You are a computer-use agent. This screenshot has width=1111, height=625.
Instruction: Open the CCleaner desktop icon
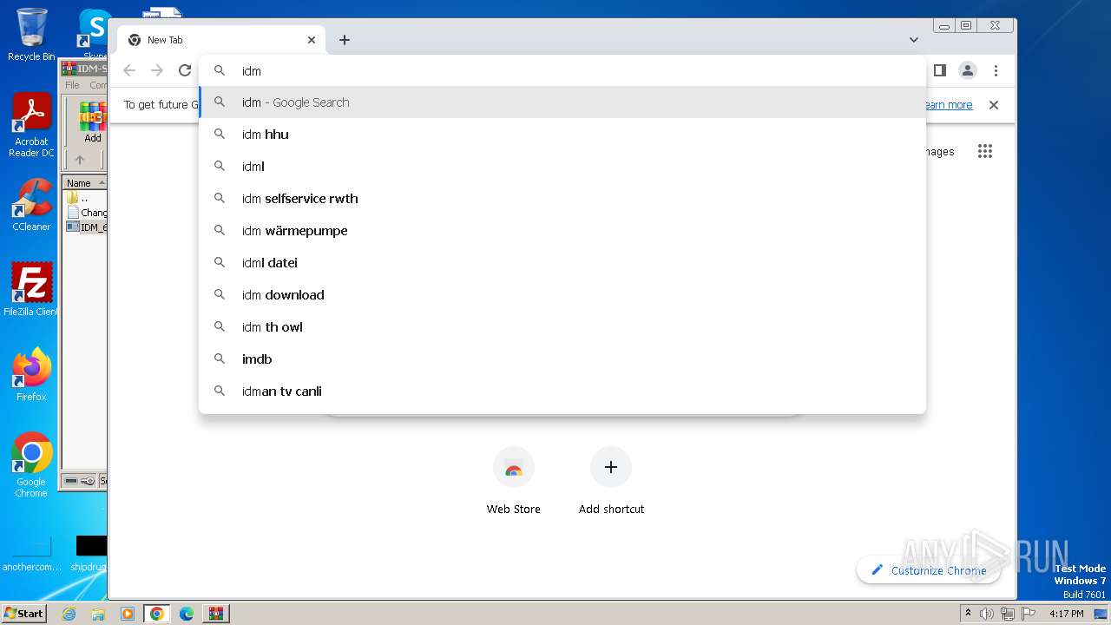click(x=31, y=205)
